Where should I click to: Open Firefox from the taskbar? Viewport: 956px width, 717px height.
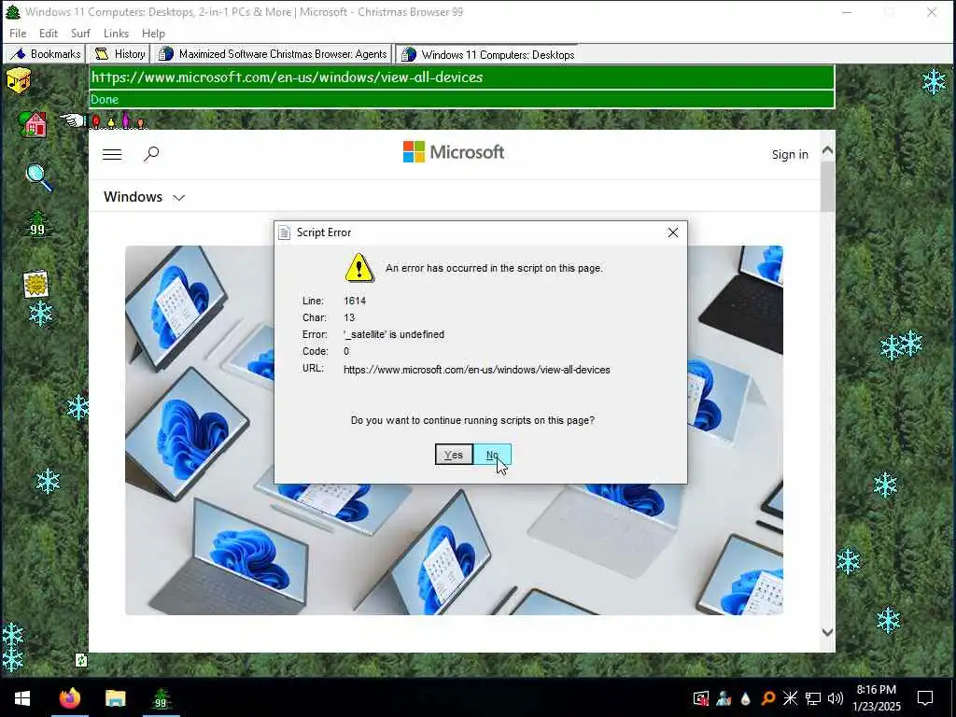(69, 697)
